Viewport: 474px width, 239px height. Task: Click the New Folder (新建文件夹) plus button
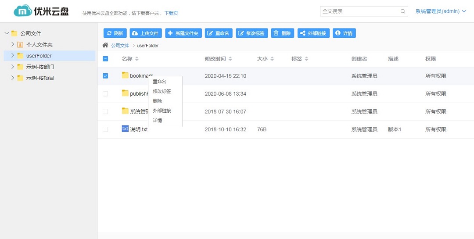click(x=183, y=33)
